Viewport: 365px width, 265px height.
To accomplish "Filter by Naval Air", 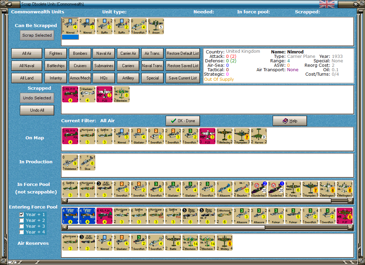I will [104, 53].
